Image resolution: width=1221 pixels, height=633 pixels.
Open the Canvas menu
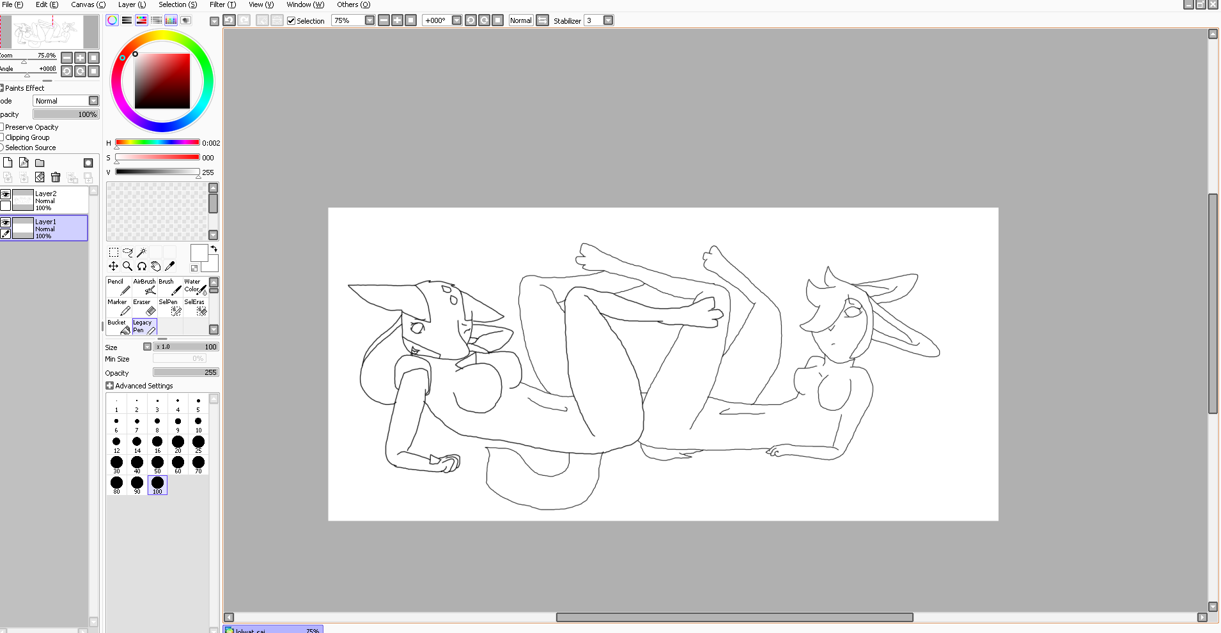pos(88,4)
